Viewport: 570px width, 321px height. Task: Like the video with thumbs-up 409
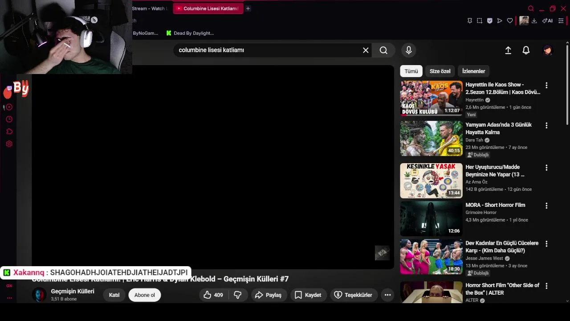pyautogui.click(x=213, y=295)
